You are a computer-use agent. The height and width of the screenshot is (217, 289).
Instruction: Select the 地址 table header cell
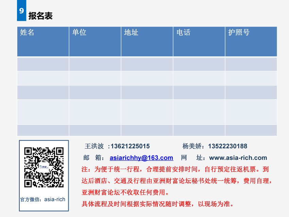point(147,41)
